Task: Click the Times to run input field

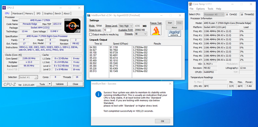Action: tap(107, 30)
